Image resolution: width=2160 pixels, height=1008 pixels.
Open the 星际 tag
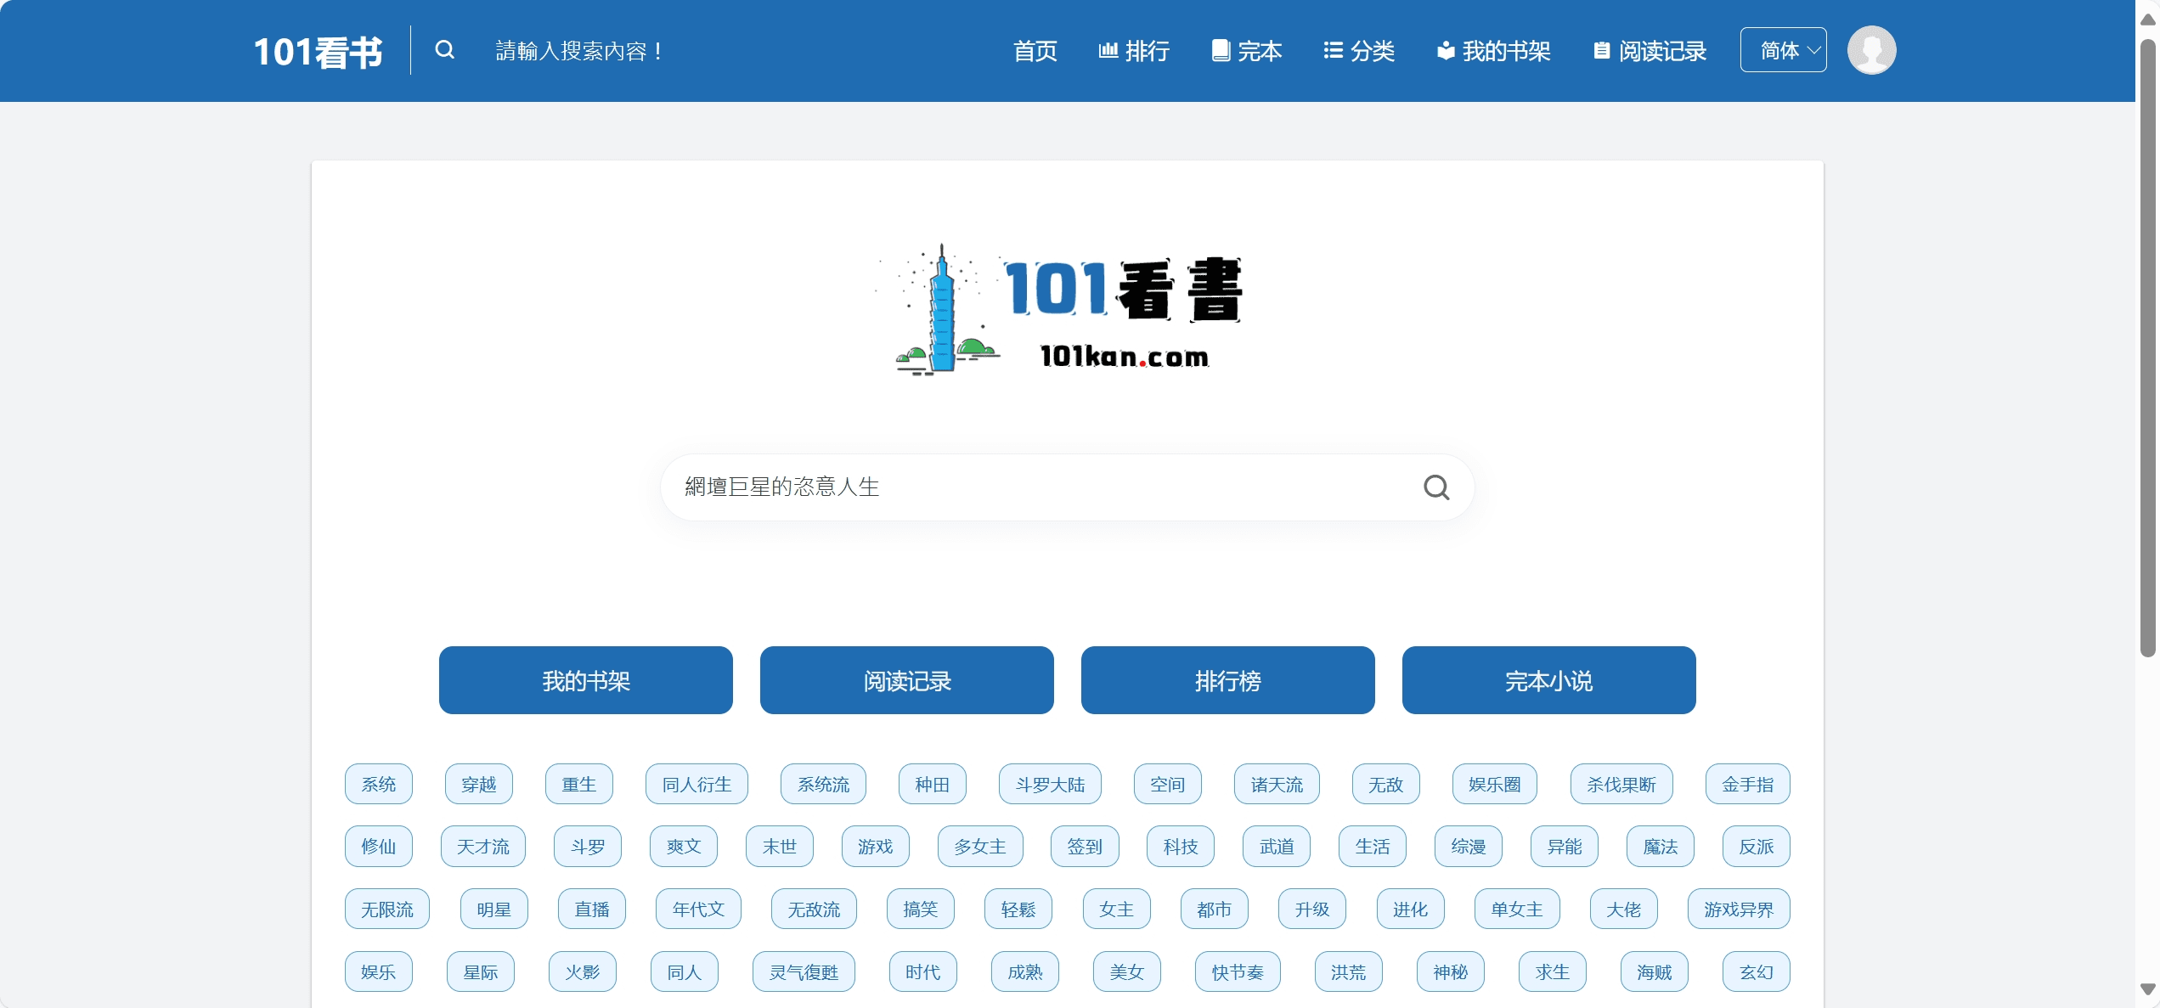[481, 971]
